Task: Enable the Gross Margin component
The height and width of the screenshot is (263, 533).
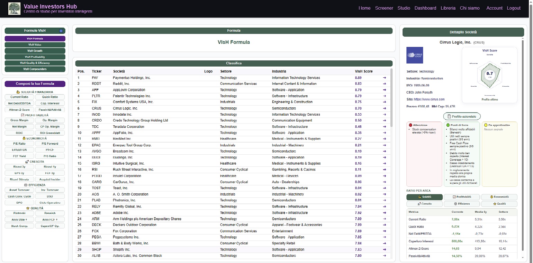Action: click(x=19, y=120)
